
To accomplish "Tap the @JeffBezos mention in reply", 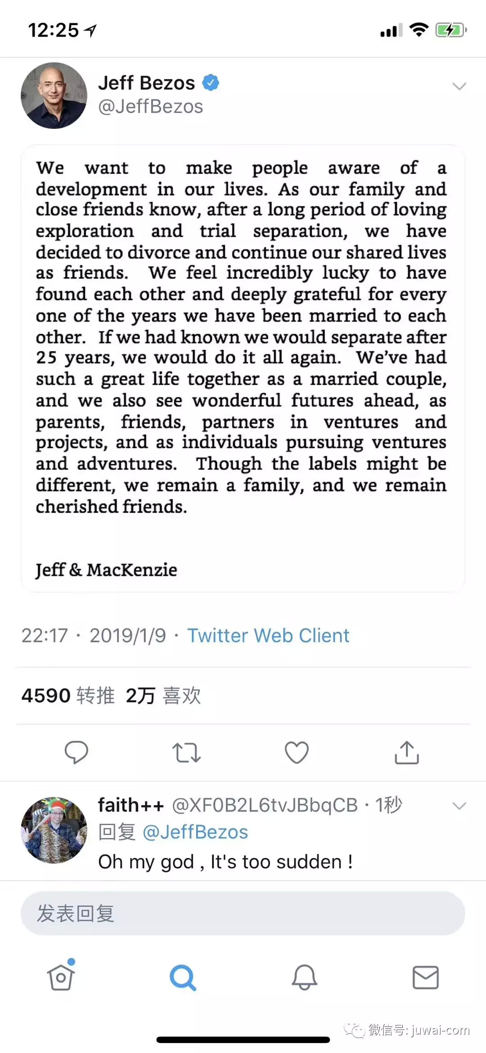I will tap(195, 832).
